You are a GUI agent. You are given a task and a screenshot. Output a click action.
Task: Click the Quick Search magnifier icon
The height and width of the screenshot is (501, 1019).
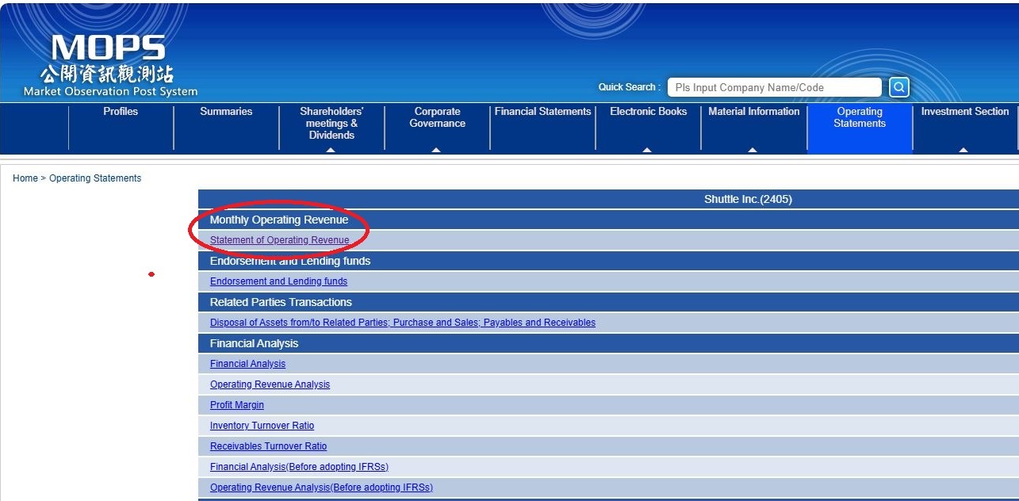[x=898, y=87]
